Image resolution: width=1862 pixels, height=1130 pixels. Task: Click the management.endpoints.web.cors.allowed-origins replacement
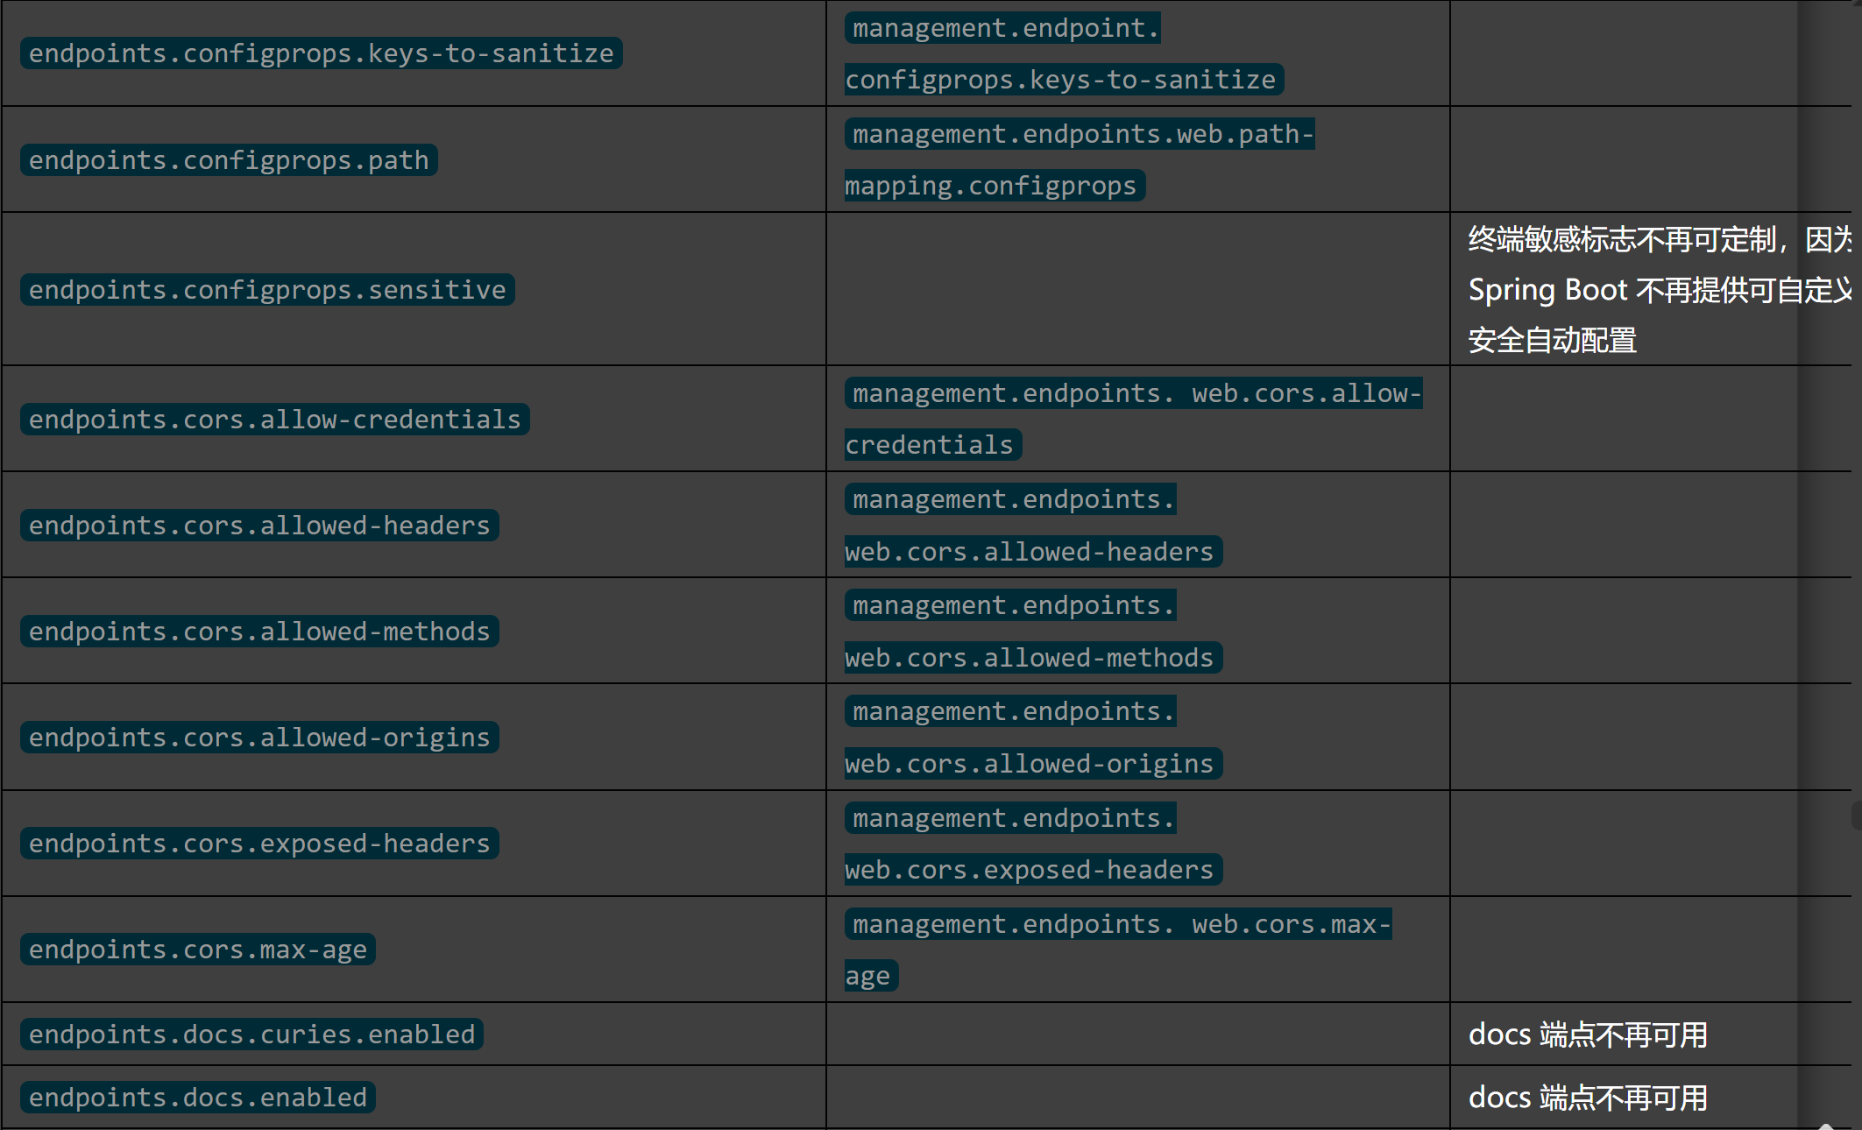[1033, 738]
